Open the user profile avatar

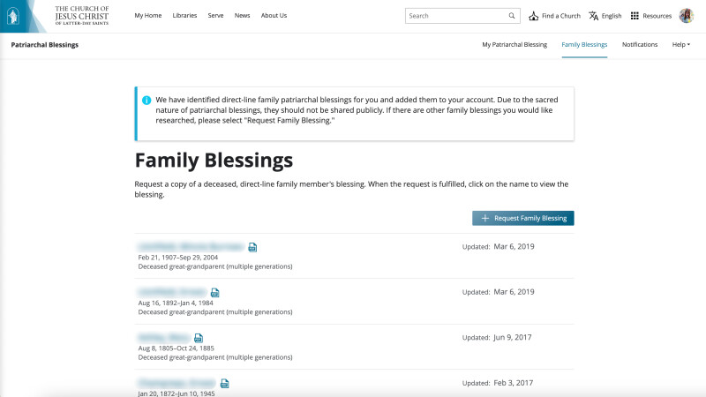tap(687, 16)
